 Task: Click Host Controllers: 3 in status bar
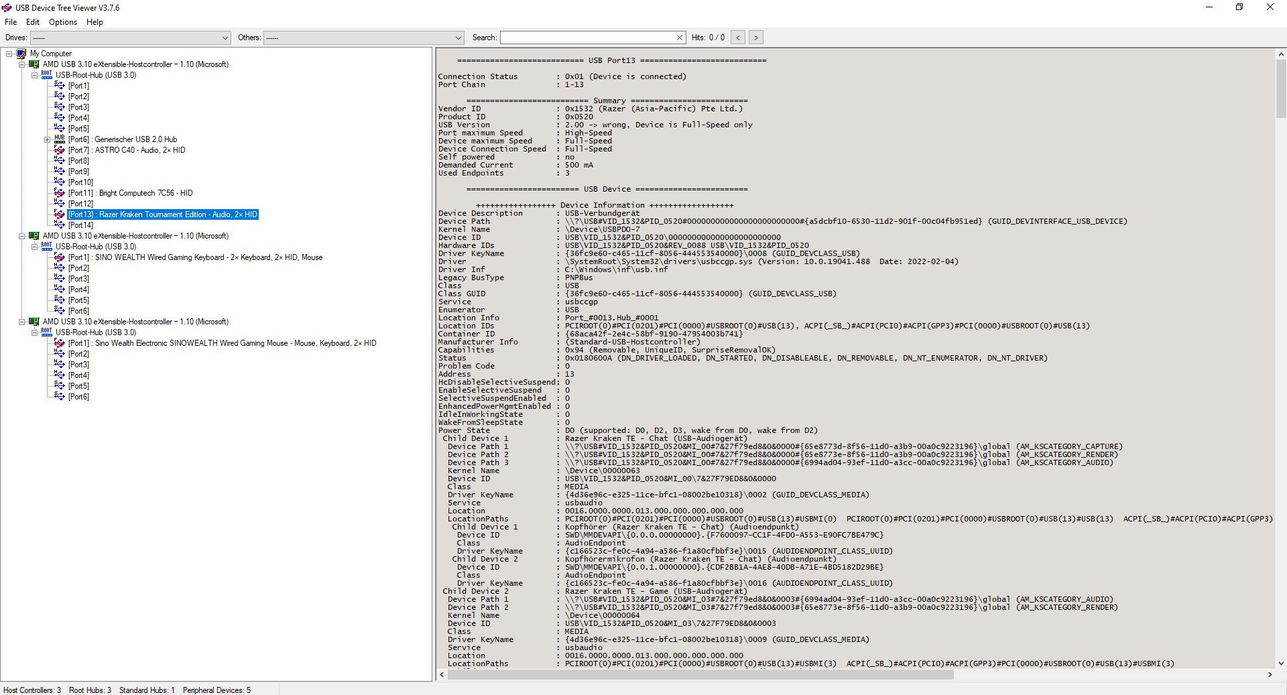[x=32, y=690]
